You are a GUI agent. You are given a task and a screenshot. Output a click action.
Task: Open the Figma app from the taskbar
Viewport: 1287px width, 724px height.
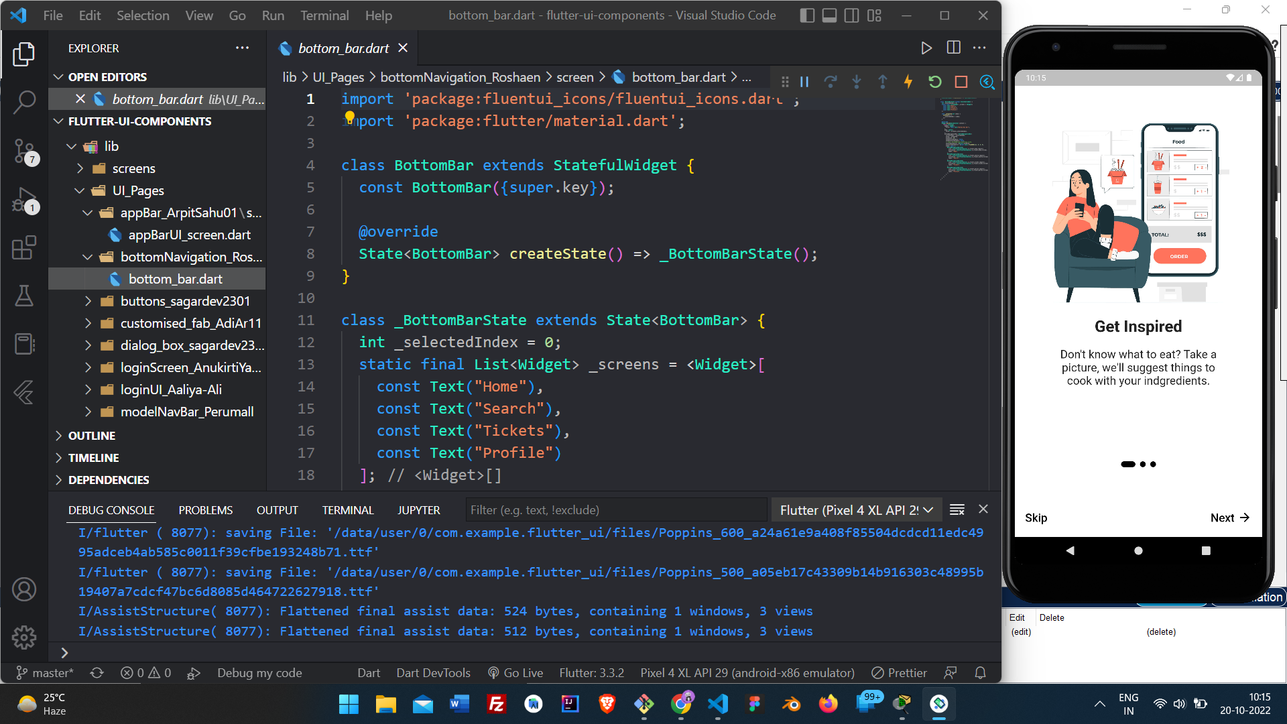(755, 704)
